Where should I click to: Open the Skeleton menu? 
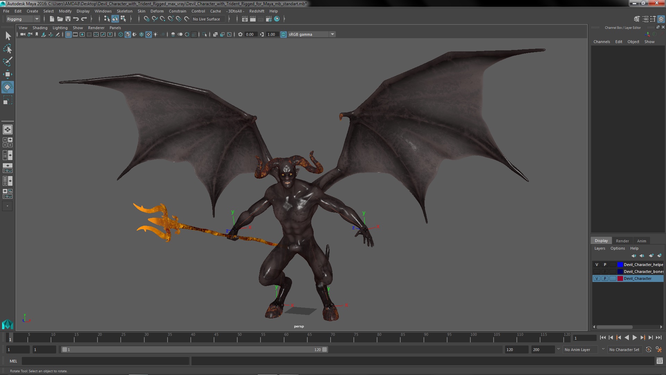(125, 11)
